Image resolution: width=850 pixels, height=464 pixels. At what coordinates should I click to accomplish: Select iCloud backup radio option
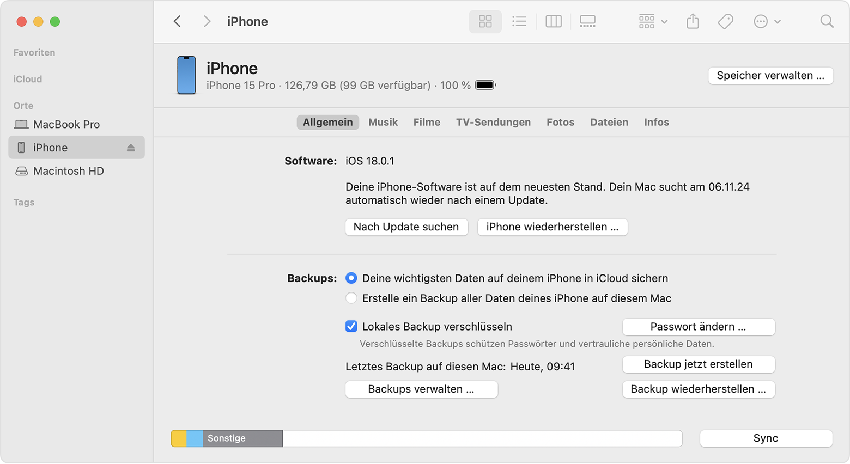pyautogui.click(x=351, y=278)
